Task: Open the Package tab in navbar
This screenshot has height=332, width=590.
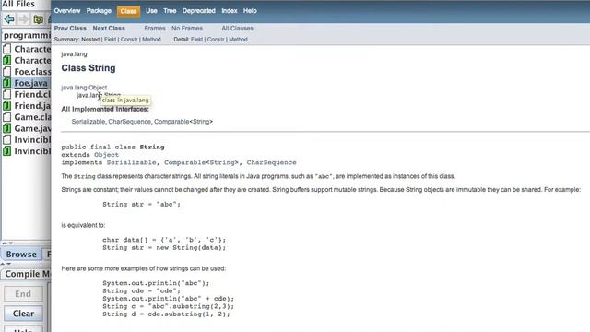Action: click(x=99, y=11)
